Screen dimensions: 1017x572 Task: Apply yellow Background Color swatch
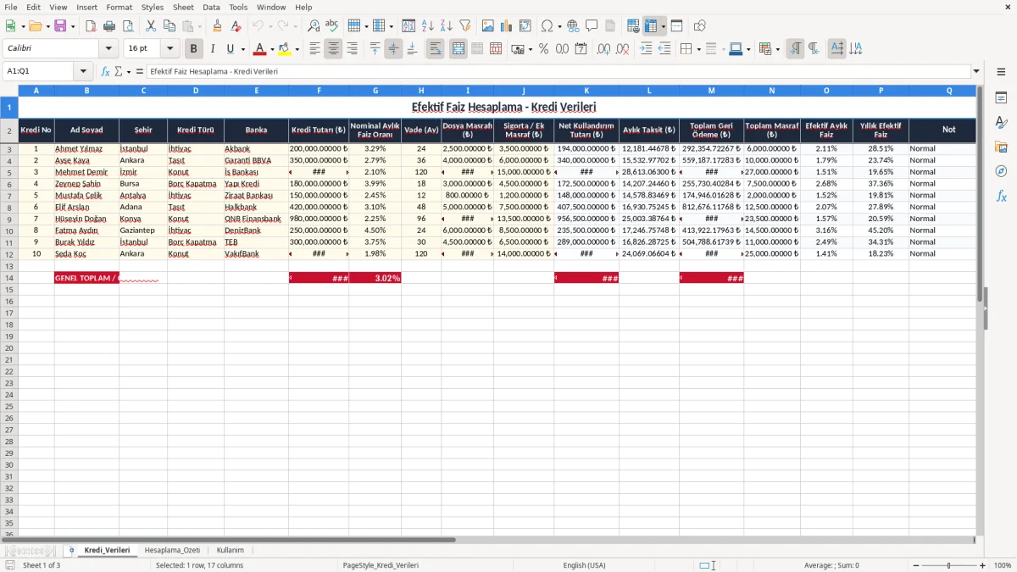coord(285,49)
